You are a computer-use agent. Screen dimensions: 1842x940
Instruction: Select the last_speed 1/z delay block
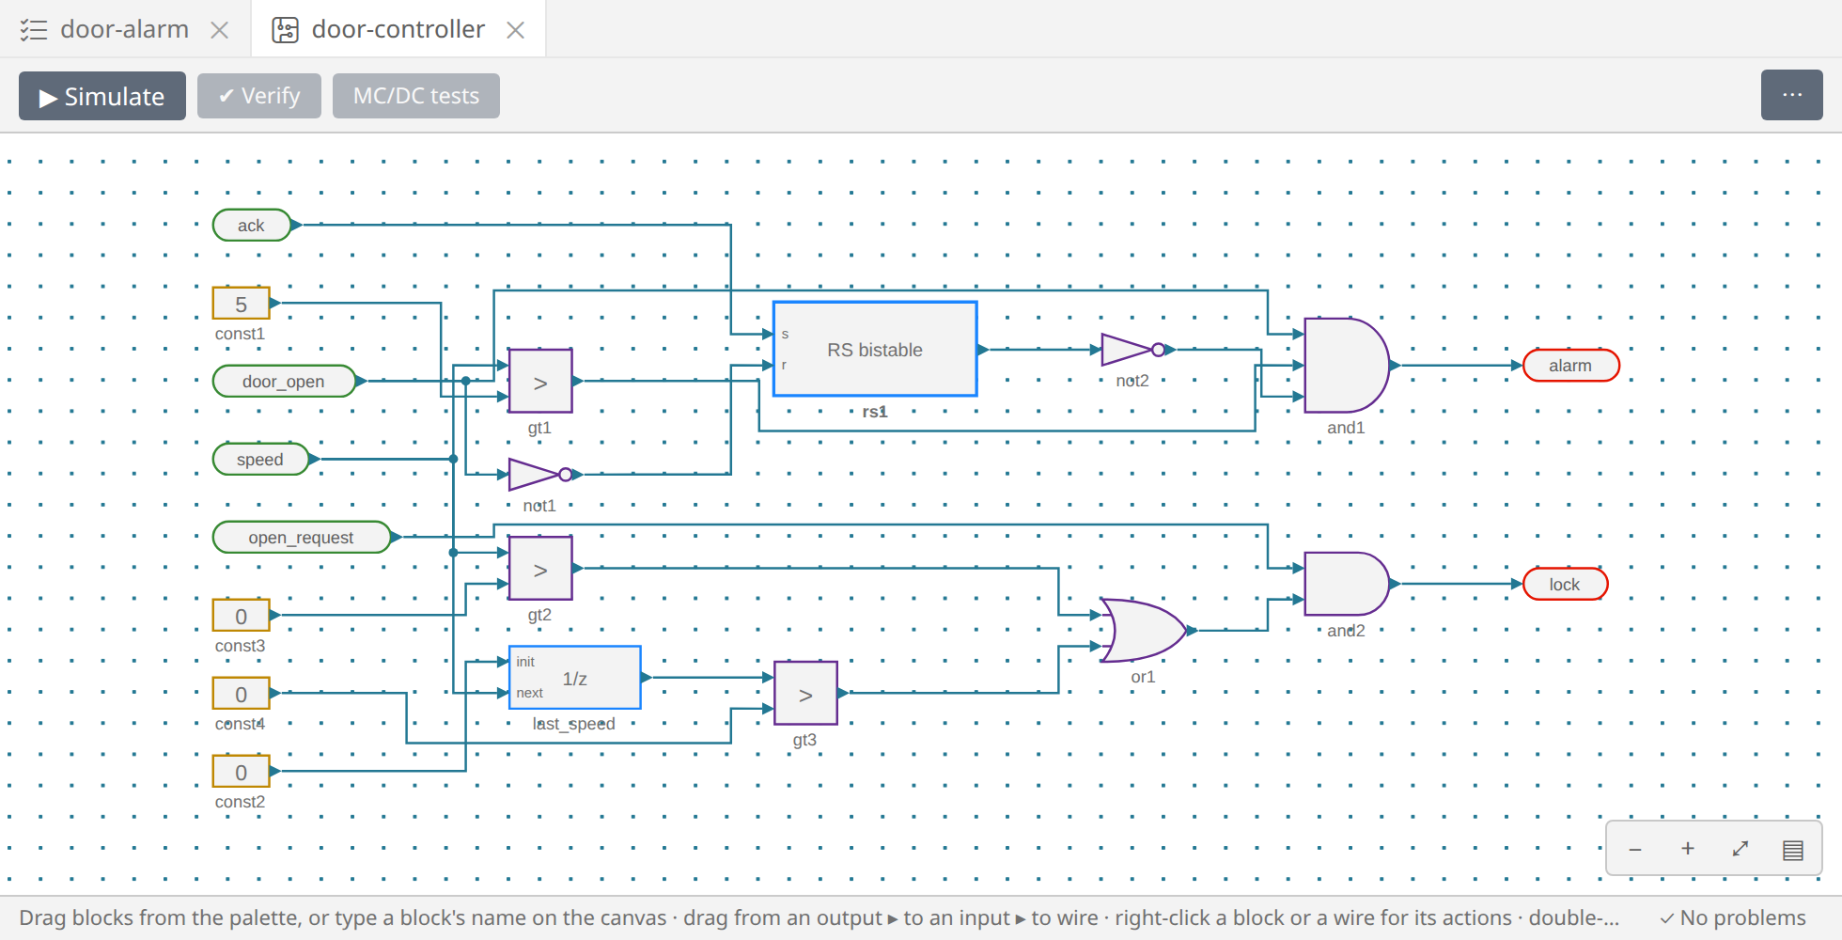575,678
